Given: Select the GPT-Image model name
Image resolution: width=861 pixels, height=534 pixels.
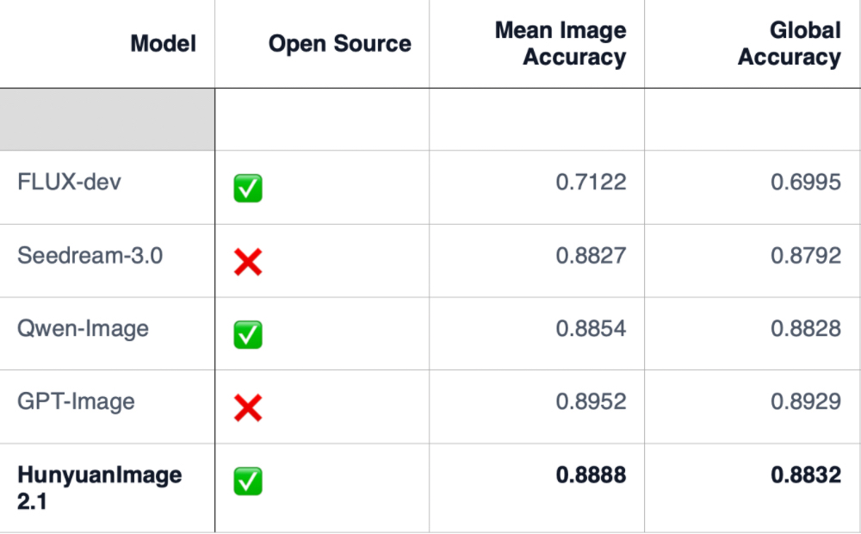Looking at the screenshot, I should (76, 401).
